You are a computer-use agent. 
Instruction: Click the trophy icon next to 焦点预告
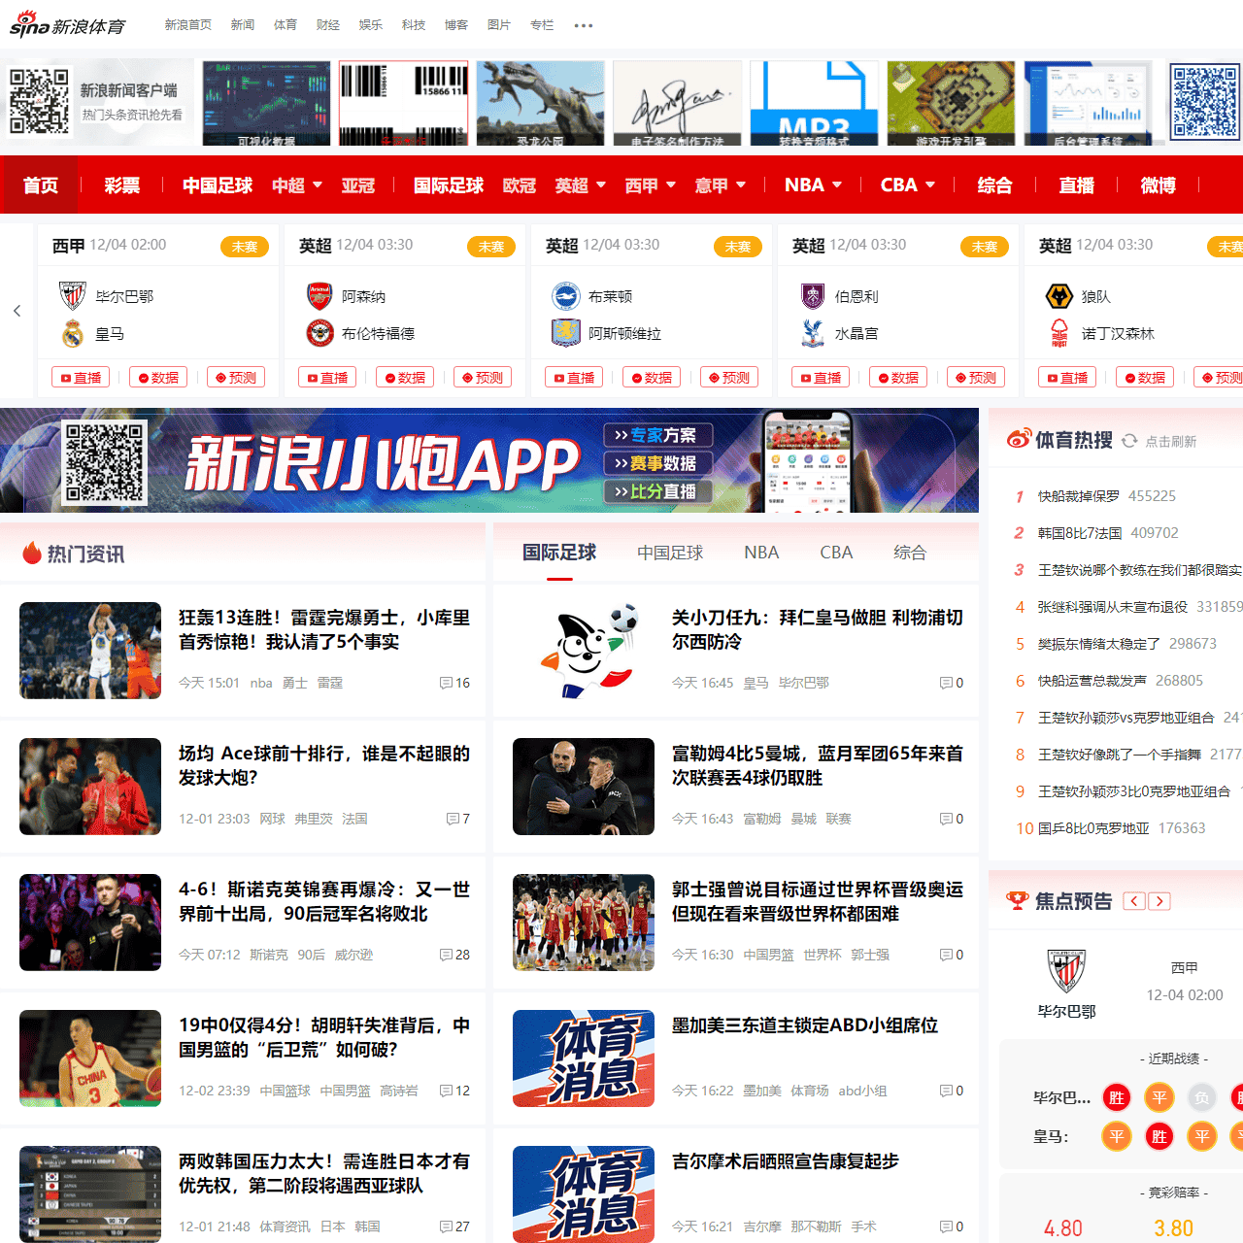coord(1017,900)
